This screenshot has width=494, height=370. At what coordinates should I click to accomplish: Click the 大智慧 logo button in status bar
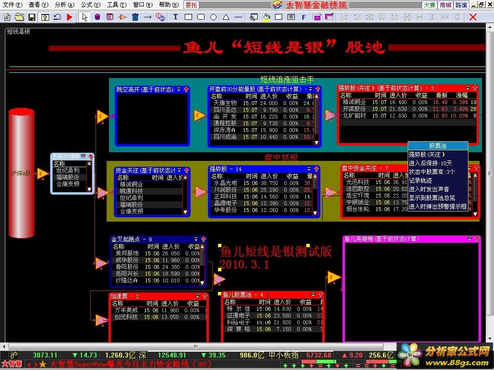(12, 365)
